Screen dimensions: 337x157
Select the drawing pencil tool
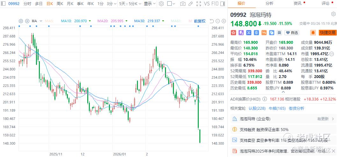click(x=191, y=4)
